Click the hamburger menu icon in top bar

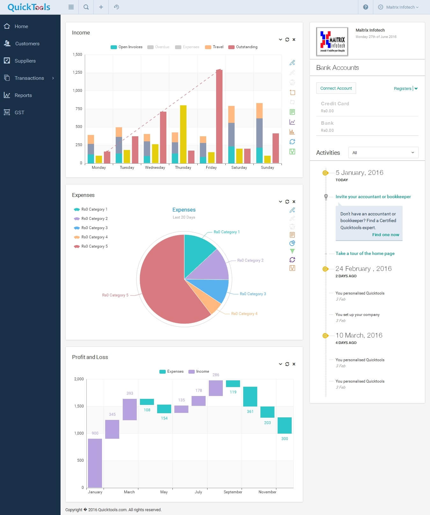pos(71,7)
